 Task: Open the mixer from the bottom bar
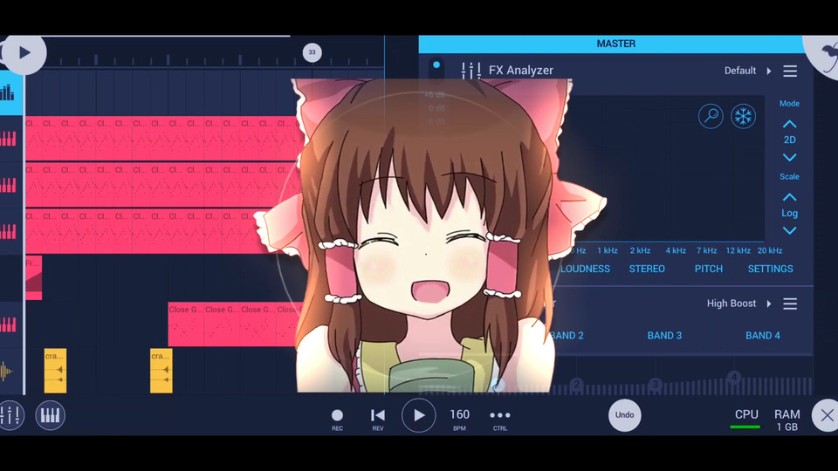(11, 415)
